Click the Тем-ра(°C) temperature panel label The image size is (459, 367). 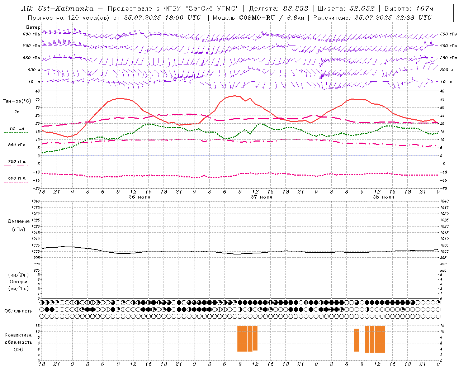(x=17, y=101)
